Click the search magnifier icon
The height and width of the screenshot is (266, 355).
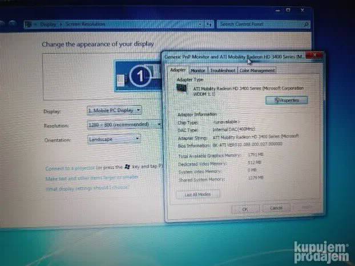point(306,24)
